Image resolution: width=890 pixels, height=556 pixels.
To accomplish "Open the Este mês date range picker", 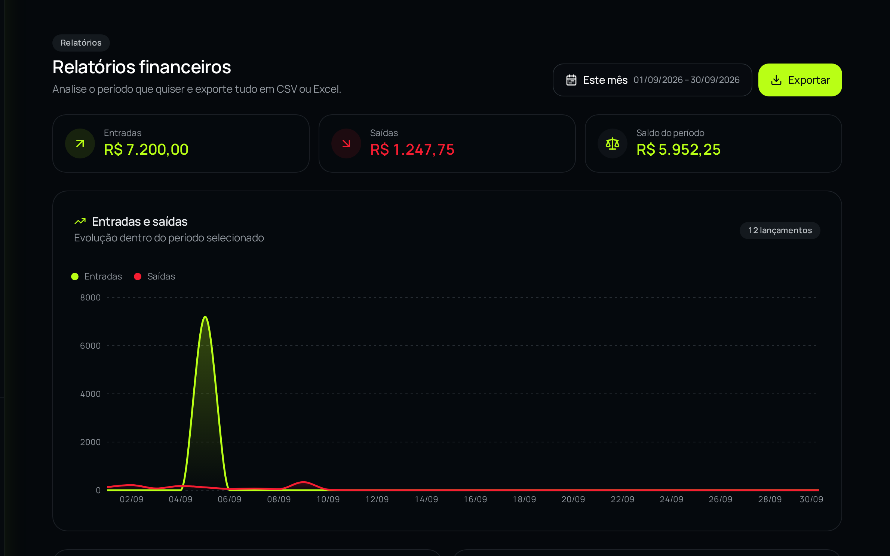I will 652,80.
